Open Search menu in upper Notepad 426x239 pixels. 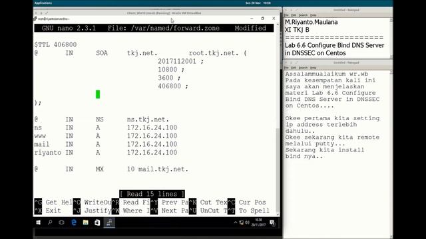(x=304, y=15)
